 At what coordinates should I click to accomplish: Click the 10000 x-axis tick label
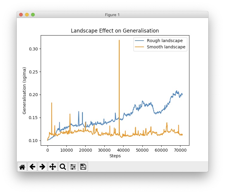[x=67, y=150]
